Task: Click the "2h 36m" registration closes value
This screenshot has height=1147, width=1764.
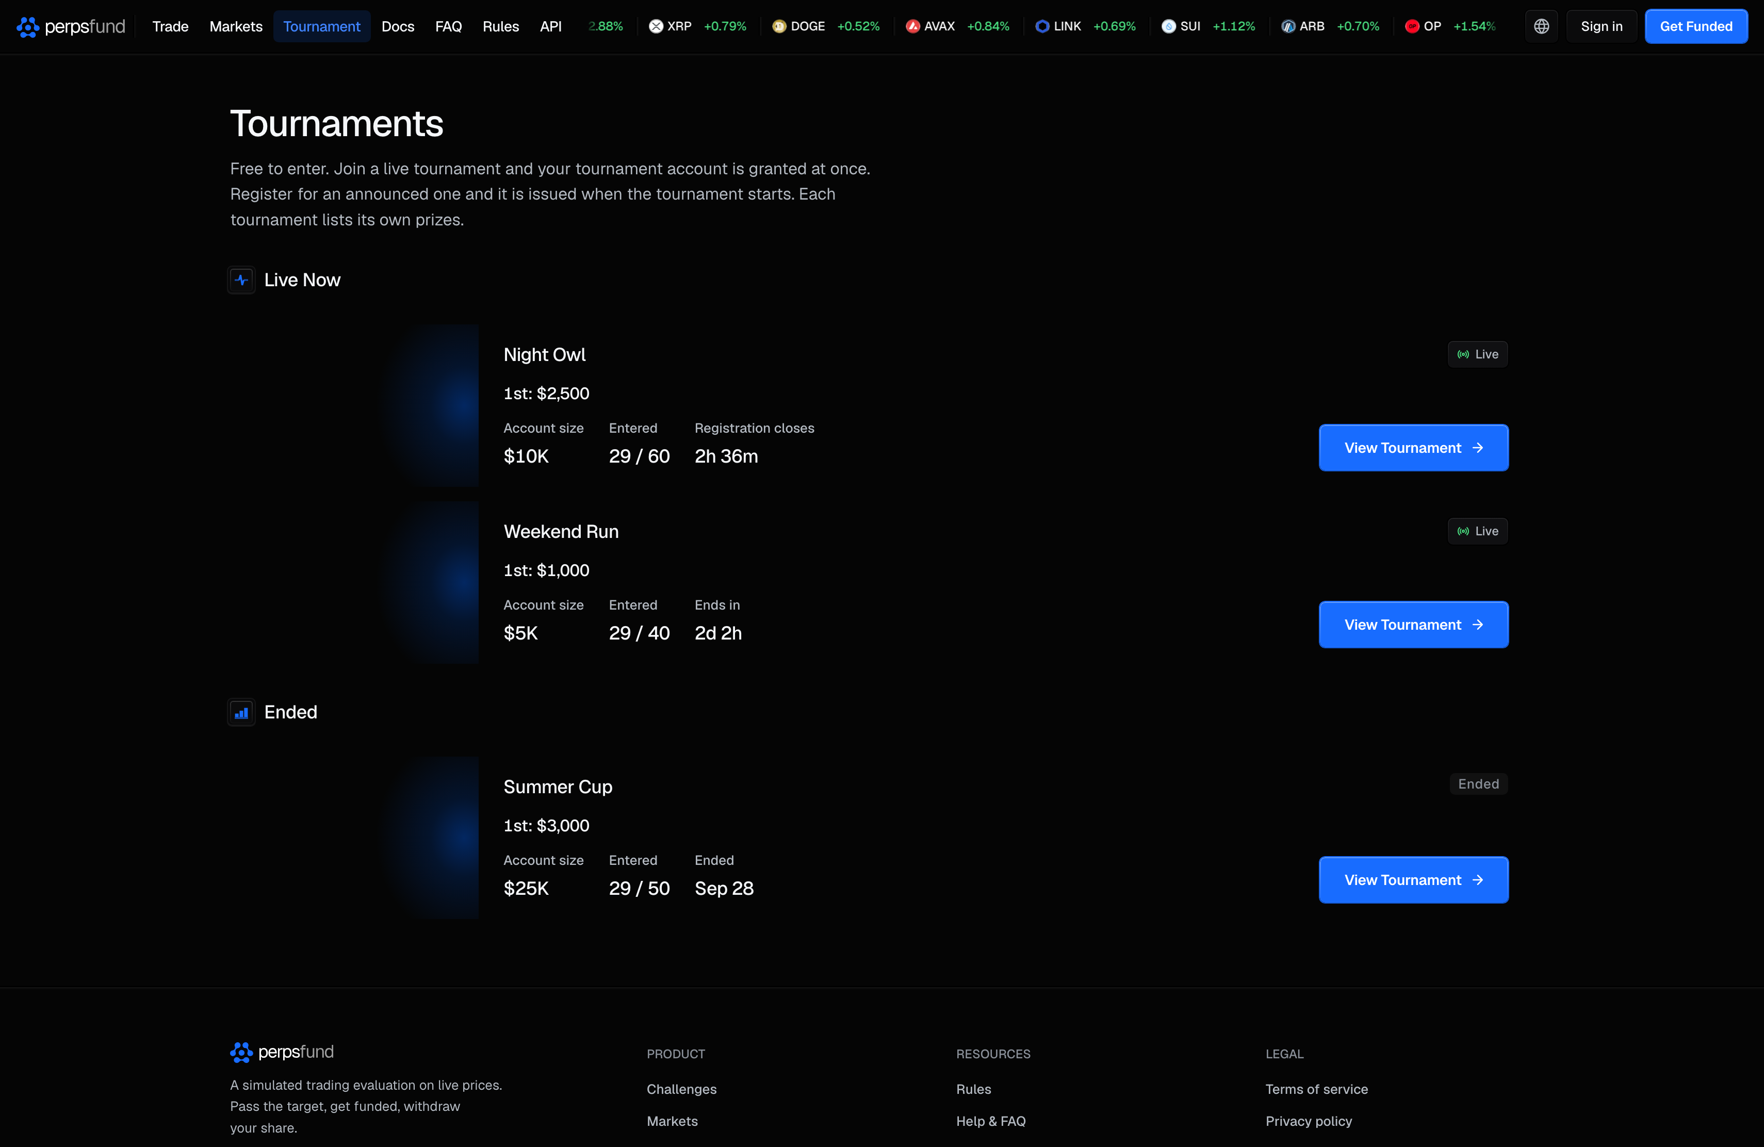Action: tap(726, 456)
